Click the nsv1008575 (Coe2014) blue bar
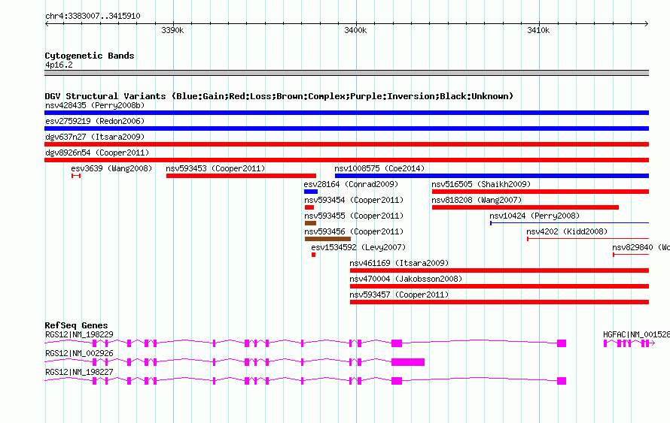This screenshot has width=670, height=423. (492, 176)
